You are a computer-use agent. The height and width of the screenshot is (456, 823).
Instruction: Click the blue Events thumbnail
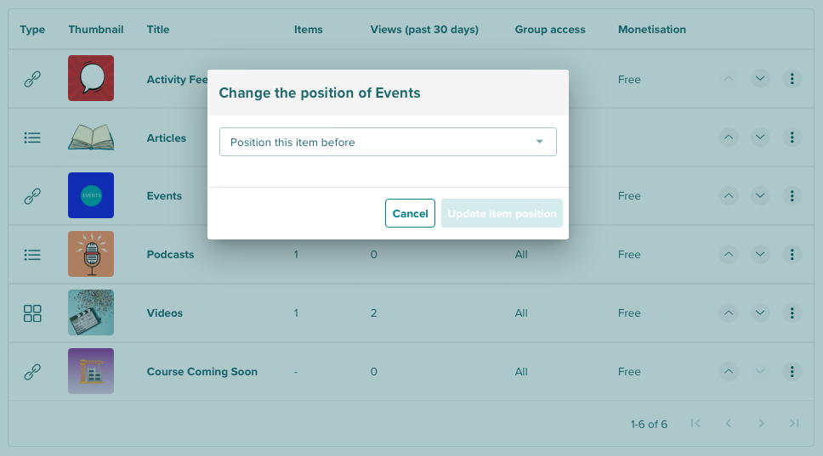(91, 195)
